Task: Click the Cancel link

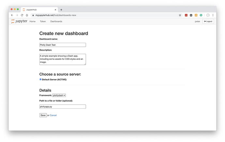Action: click(x=53, y=115)
